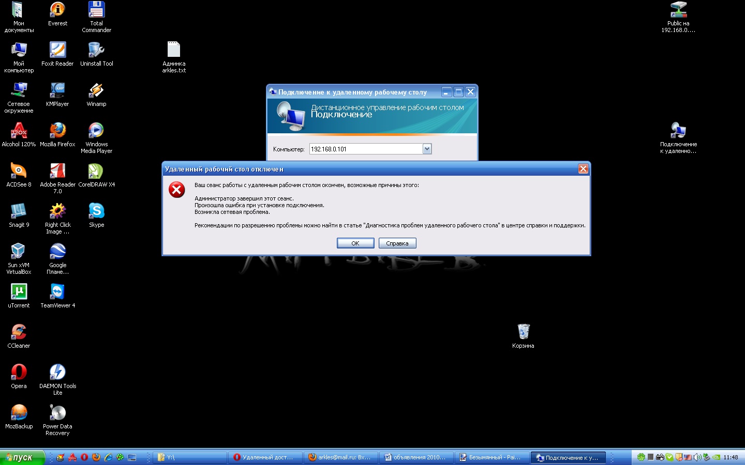Select the Power Data Recovery desktop icon
This screenshot has height=465, width=745.
57,421
